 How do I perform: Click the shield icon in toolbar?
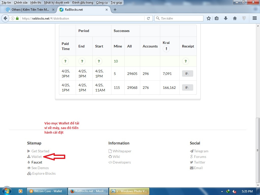click(244, 18)
